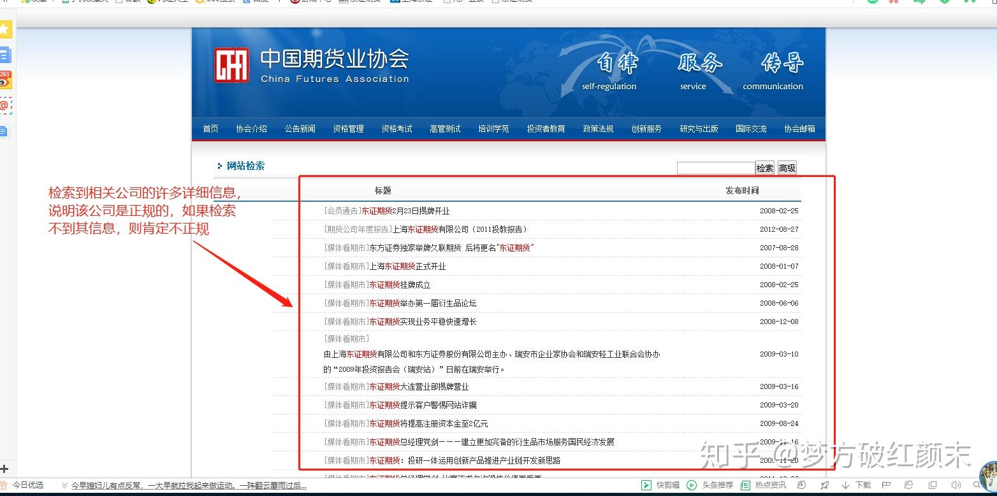The width and height of the screenshot is (997, 496).
Task: Focus the site search input field
Action: [716, 168]
